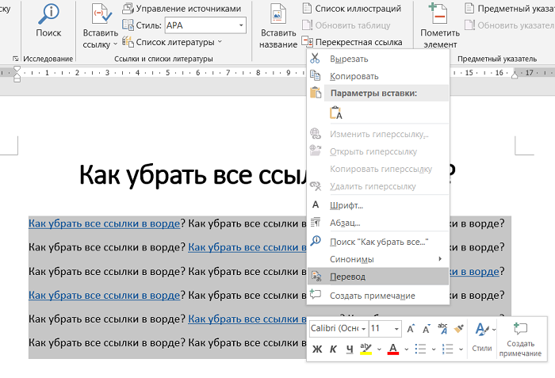Image resolution: width=555 pixels, height=378 pixels.
Task: Toggle bold Ж formatting
Action: pyautogui.click(x=317, y=349)
